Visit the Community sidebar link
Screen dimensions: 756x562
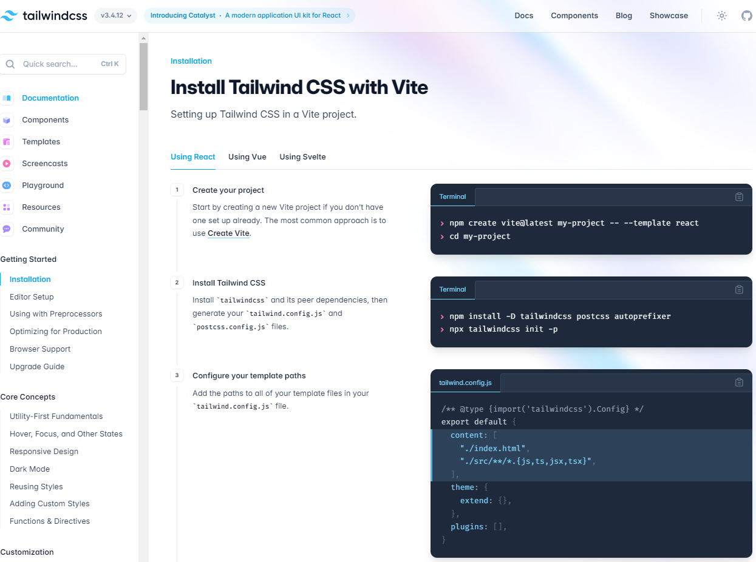[x=43, y=229]
